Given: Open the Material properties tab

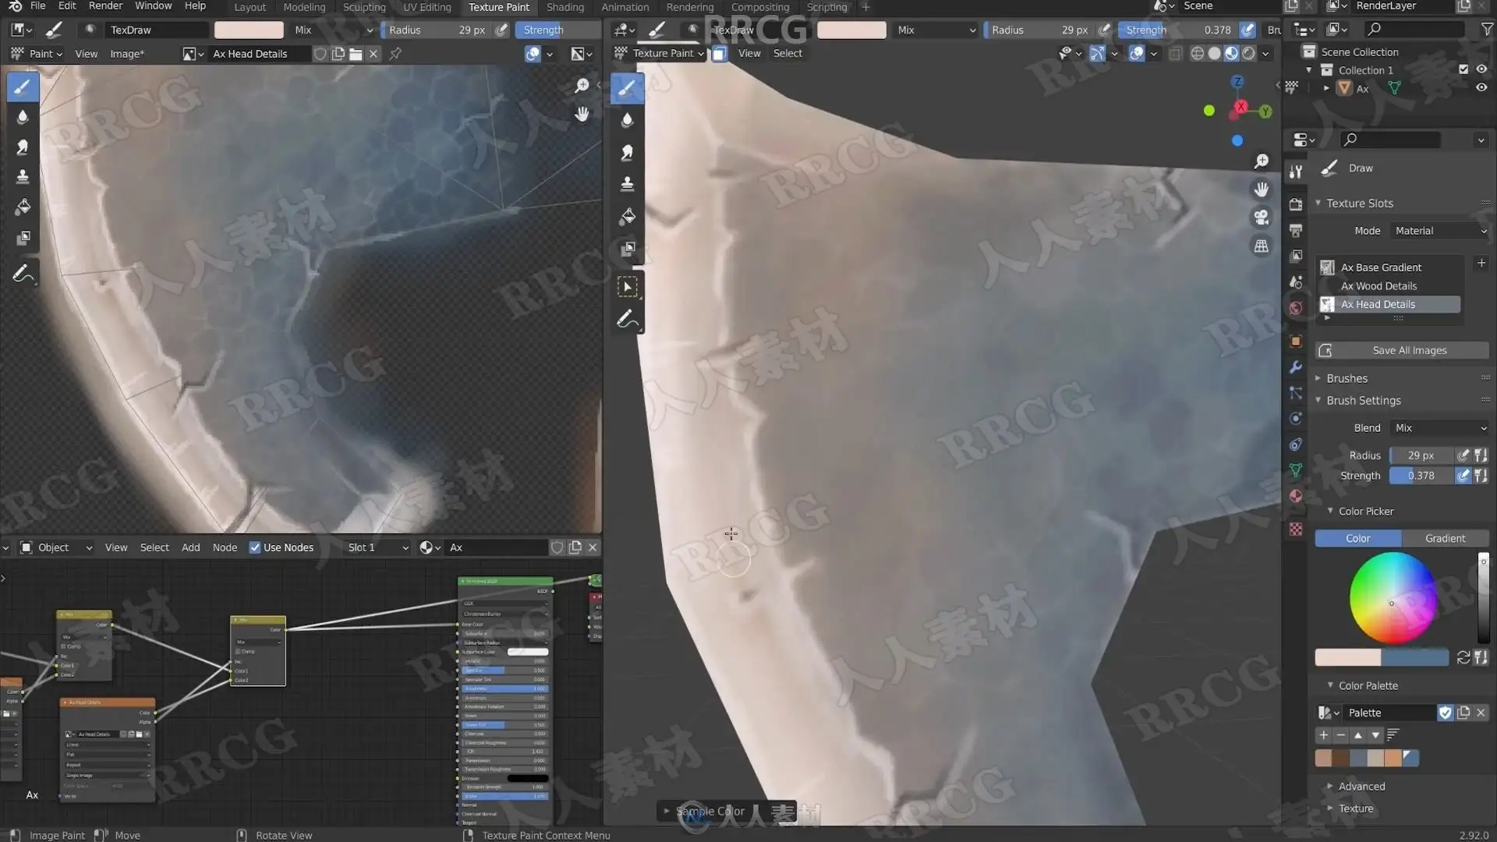Looking at the screenshot, I should tap(1296, 497).
